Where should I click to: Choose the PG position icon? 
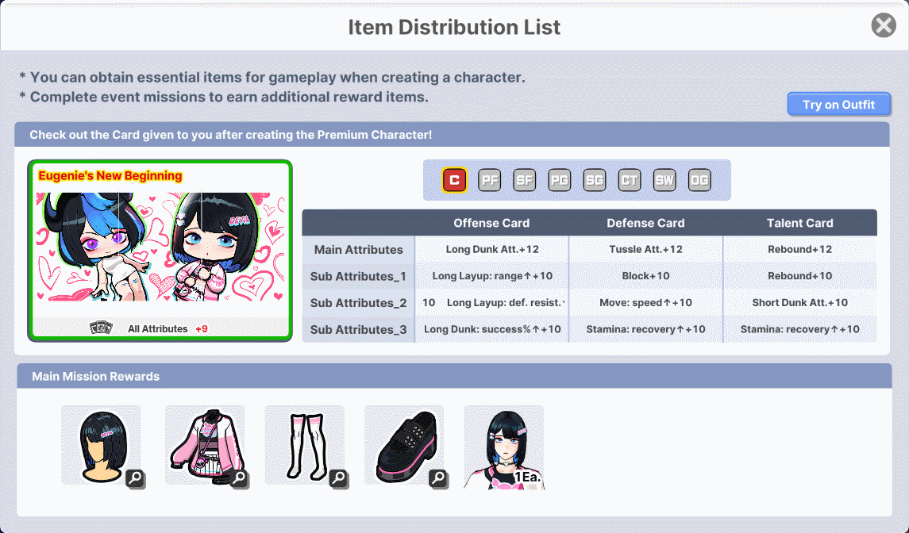pos(560,180)
